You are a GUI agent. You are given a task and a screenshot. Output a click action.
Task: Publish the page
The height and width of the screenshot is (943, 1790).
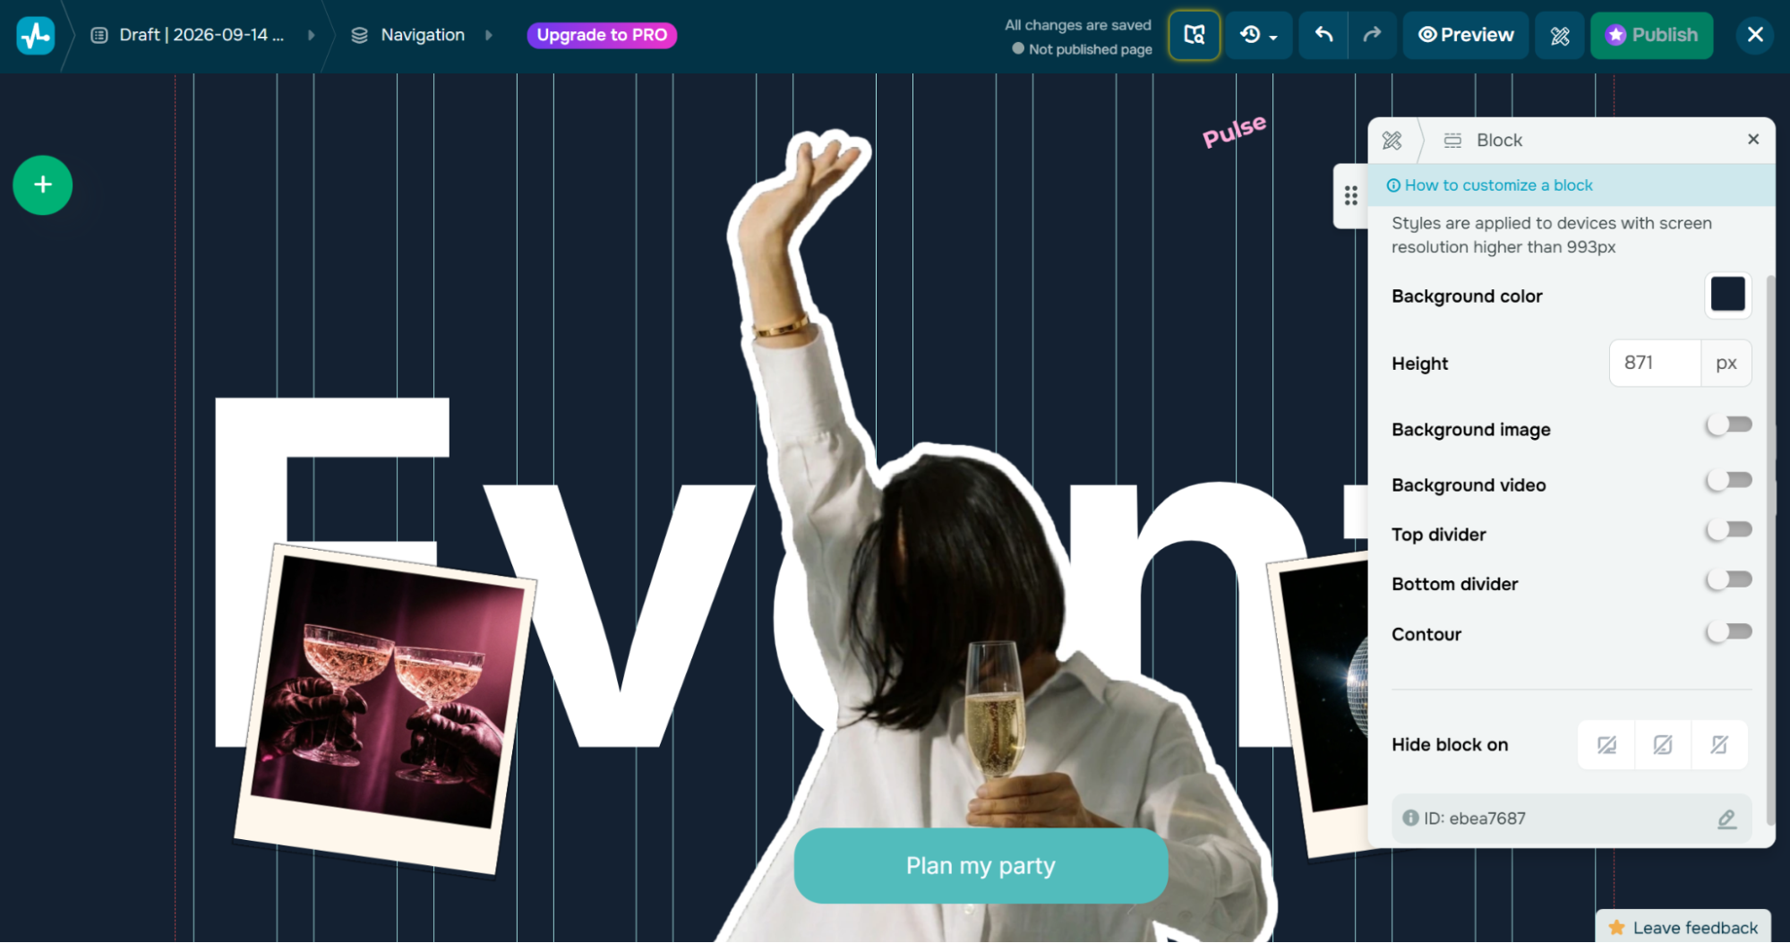pyautogui.click(x=1651, y=35)
